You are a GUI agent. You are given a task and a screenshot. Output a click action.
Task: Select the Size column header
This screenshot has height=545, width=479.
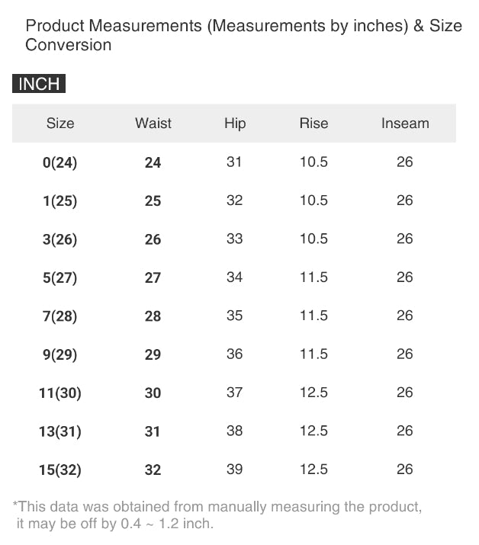point(60,123)
